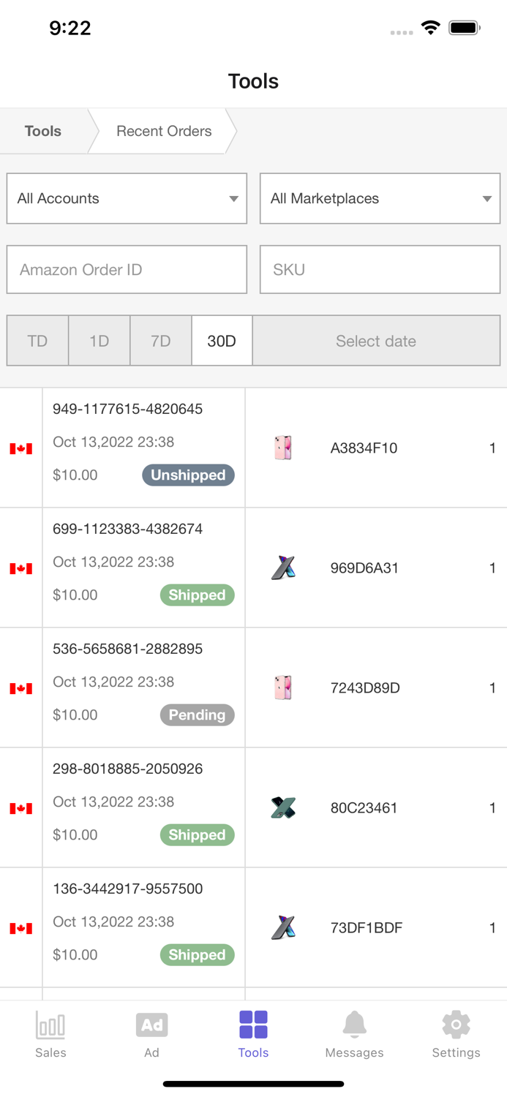
Task: Click the Unshipped status badge
Action: point(188,475)
